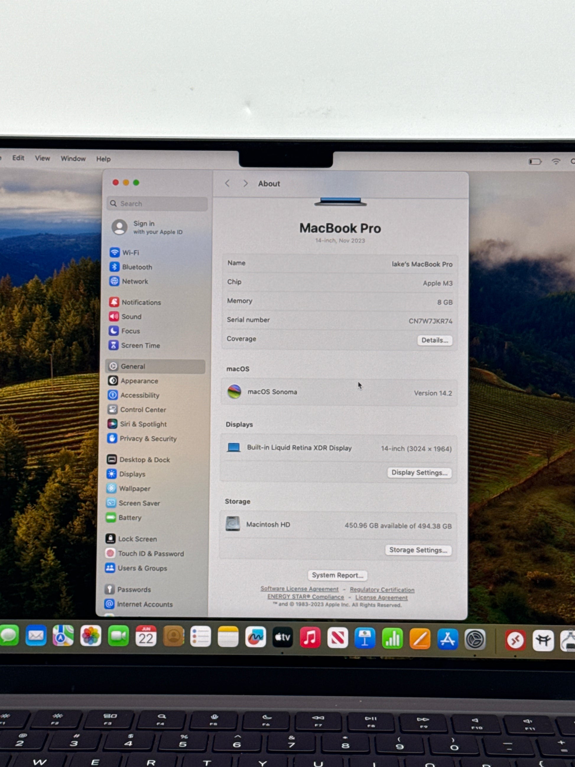Viewport: 575px width, 767px height.
Task: Launch Music app from the Dock
Action: pyautogui.click(x=310, y=637)
